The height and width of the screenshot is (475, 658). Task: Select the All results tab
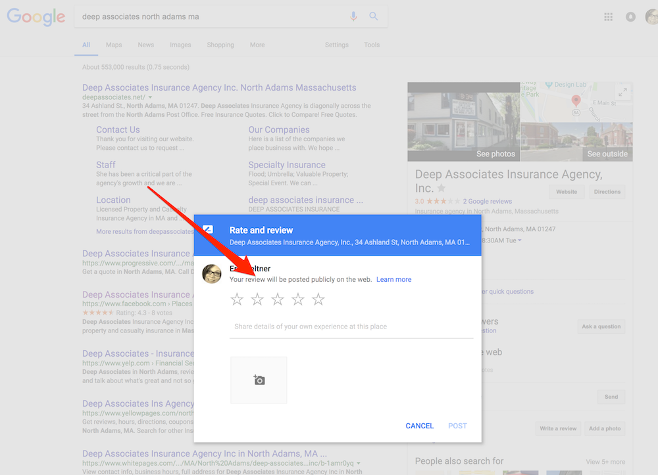point(86,45)
